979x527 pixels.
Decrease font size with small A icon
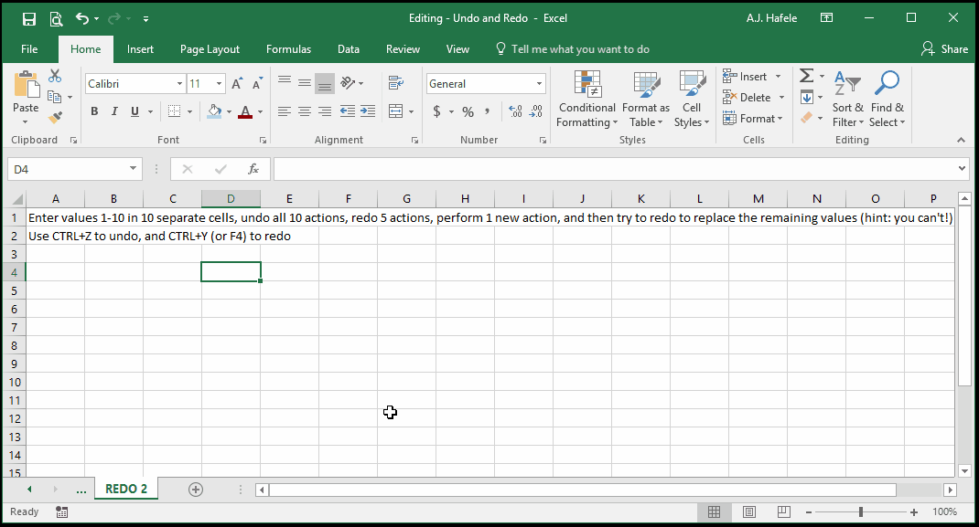coord(257,83)
